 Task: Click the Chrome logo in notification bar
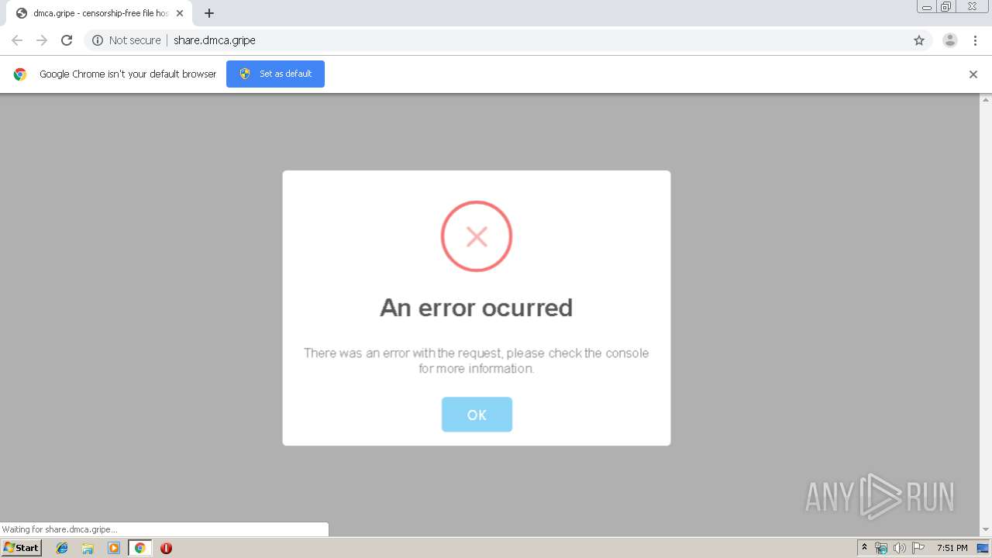click(x=20, y=74)
